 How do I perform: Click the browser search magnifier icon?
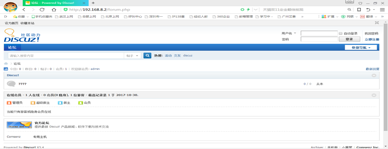click(x=349, y=10)
